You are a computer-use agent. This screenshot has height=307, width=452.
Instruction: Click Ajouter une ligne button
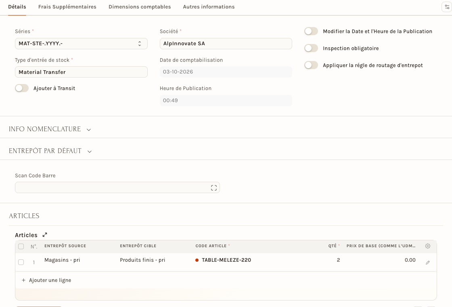[46, 280]
